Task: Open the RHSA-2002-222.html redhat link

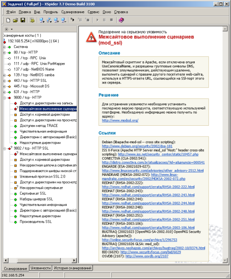Action: click(x=148, y=187)
